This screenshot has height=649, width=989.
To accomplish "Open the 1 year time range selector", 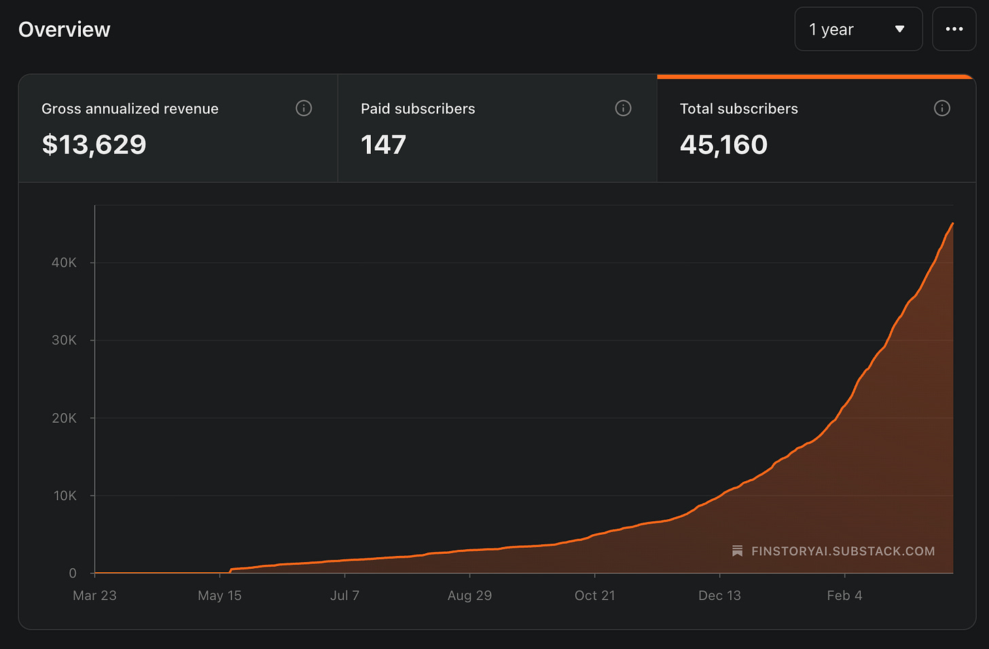I will click(859, 29).
